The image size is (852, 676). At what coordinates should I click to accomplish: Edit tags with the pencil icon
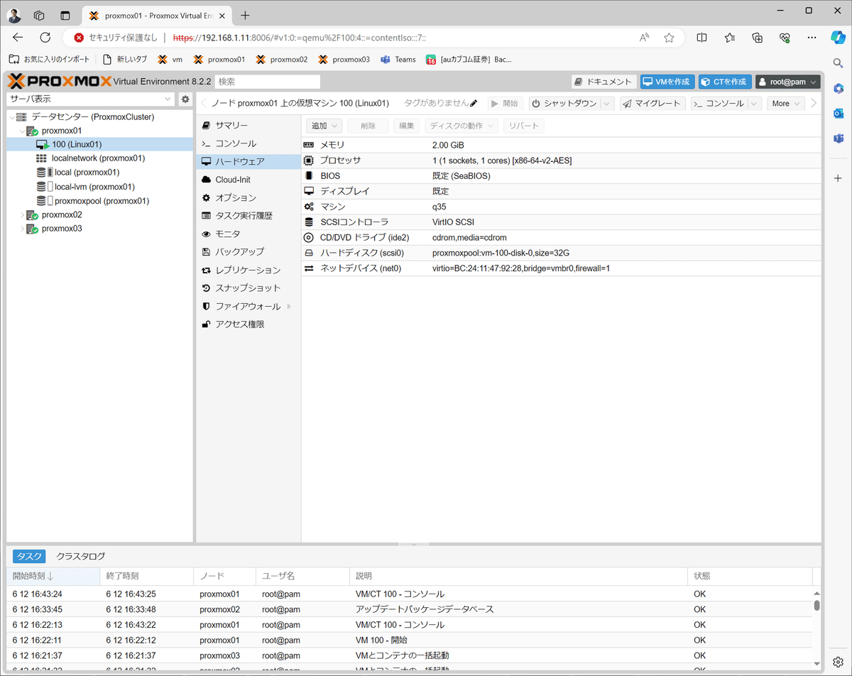pyautogui.click(x=474, y=104)
